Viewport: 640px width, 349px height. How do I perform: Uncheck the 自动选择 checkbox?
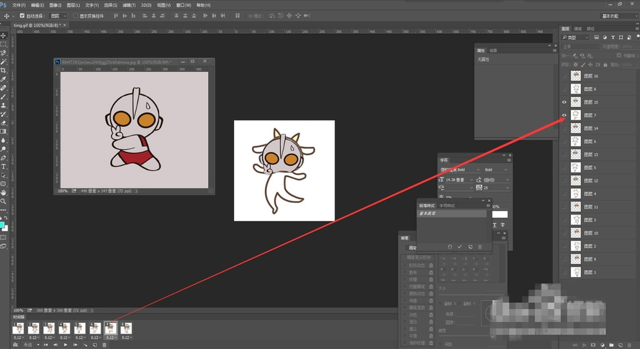point(23,15)
